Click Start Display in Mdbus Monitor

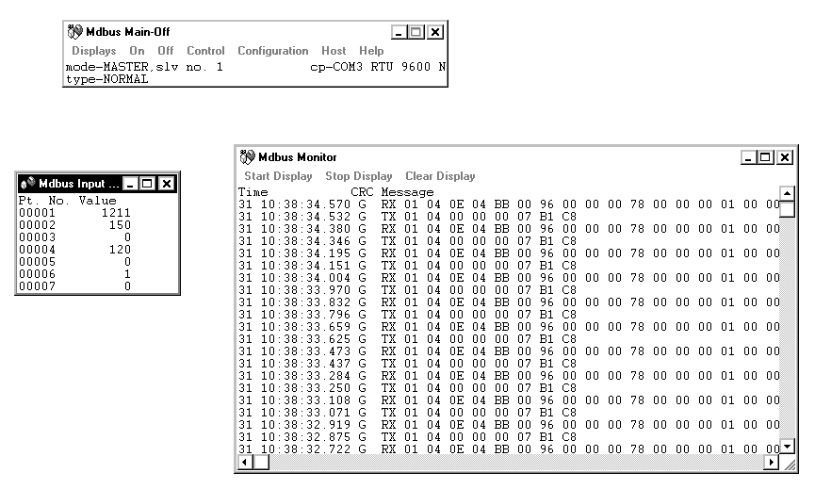click(x=278, y=176)
